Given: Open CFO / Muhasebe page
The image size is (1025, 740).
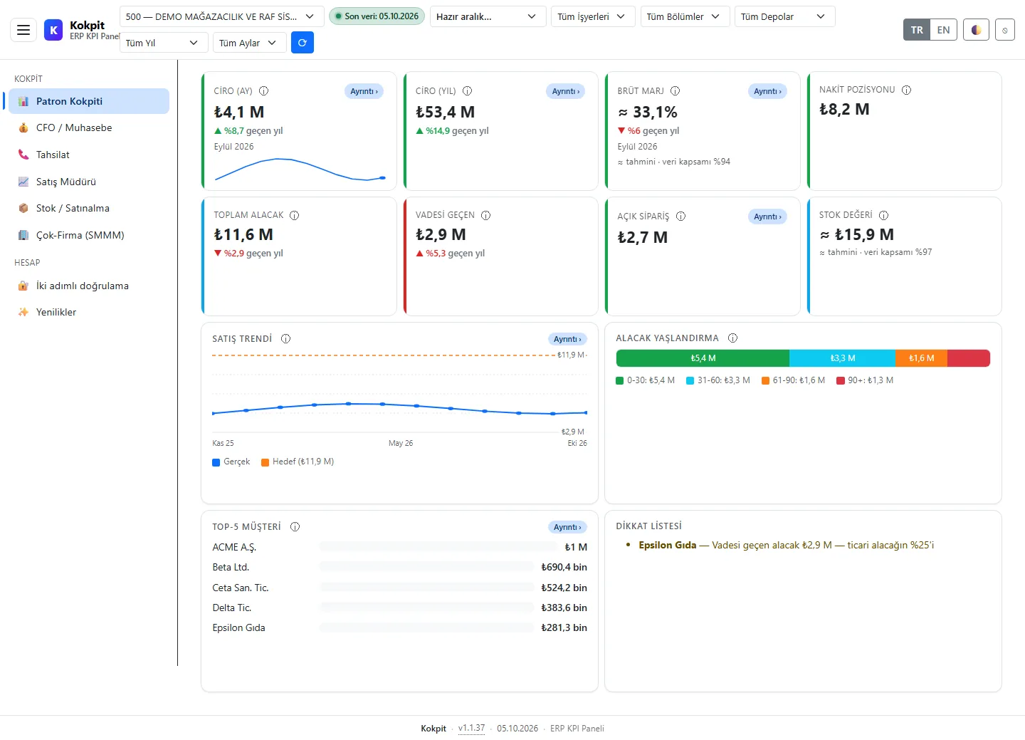Looking at the screenshot, I should (89, 127).
